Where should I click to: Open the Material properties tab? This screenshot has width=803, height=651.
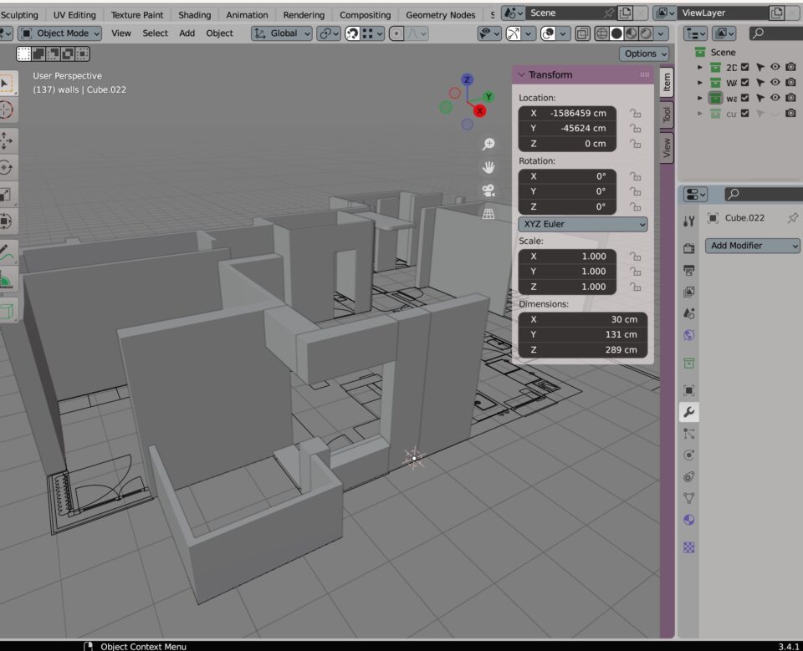(x=689, y=520)
